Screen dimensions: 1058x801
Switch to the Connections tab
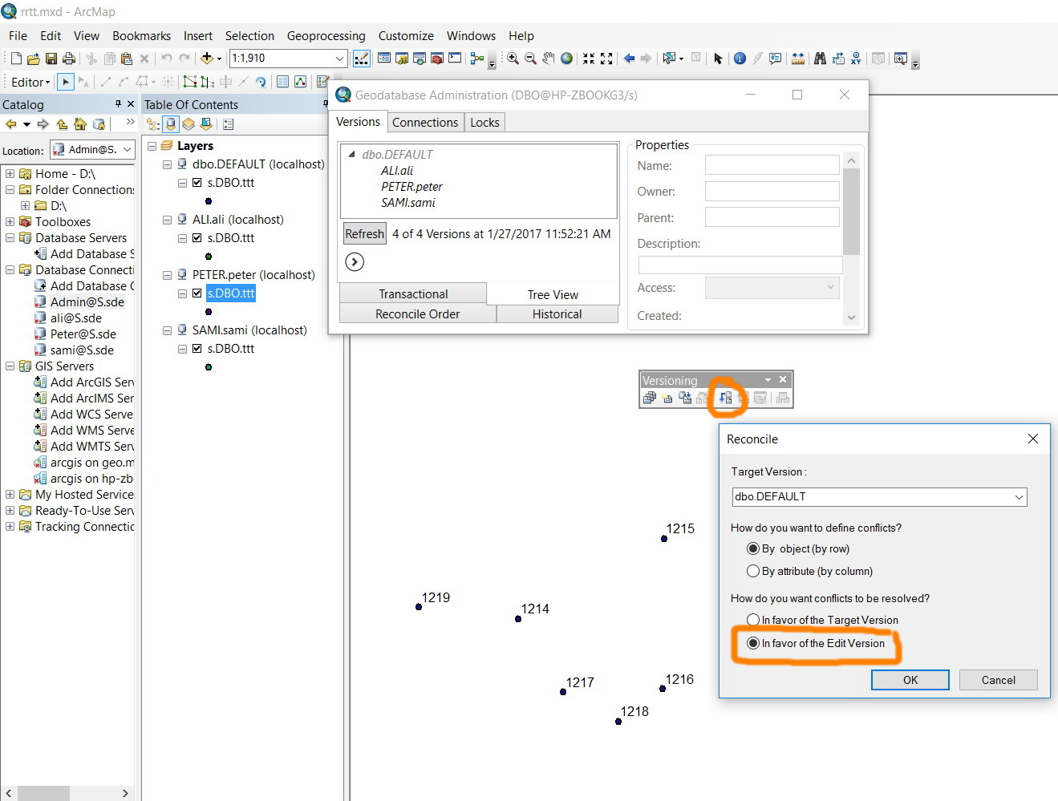pyautogui.click(x=425, y=122)
